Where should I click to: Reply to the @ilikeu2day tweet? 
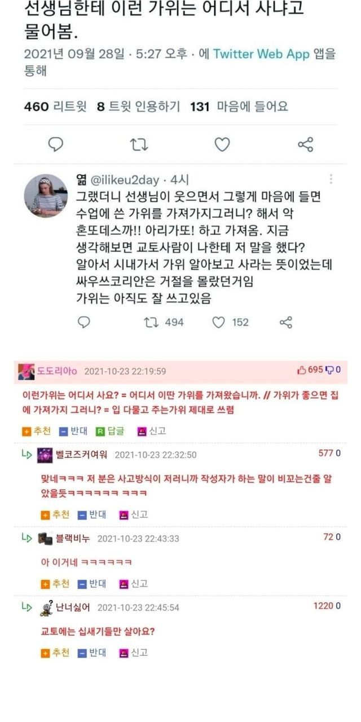tap(83, 322)
